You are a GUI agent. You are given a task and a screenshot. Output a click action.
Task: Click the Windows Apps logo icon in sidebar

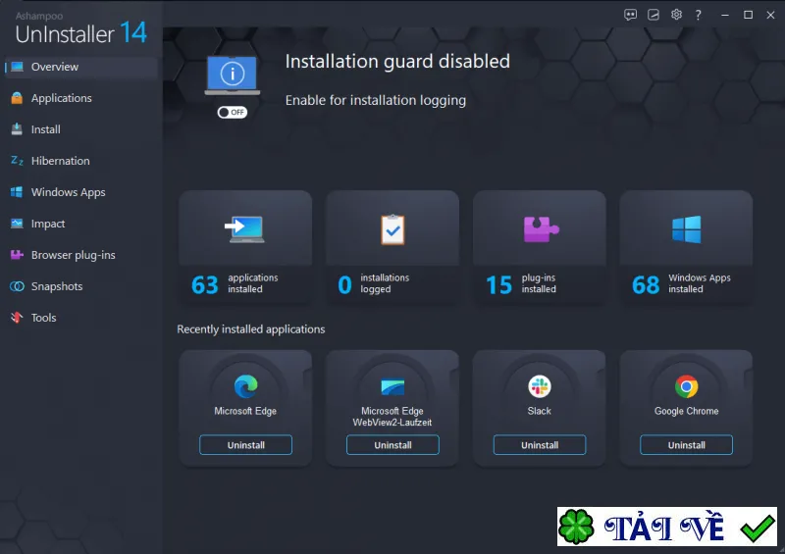[x=17, y=192]
